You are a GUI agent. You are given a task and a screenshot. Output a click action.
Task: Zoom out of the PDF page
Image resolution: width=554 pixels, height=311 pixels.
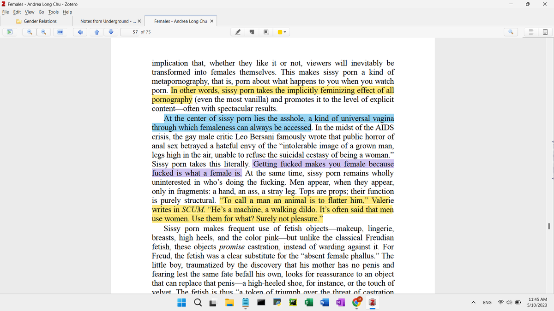[30, 32]
